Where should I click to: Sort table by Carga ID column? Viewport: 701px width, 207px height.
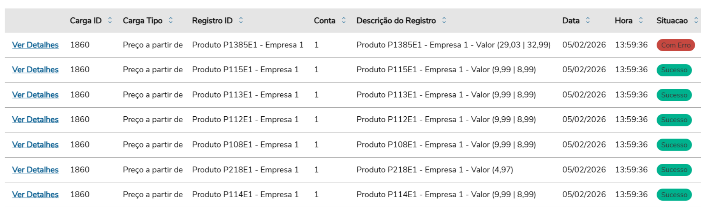point(110,20)
